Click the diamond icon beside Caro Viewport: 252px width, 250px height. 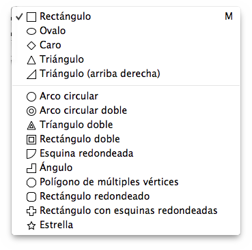click(x=31, y=46)
